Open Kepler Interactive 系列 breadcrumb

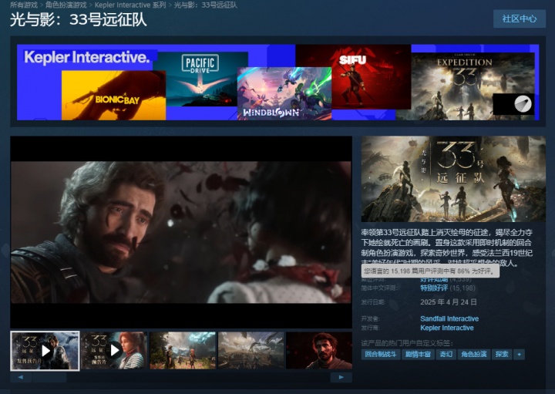point(130,5)
